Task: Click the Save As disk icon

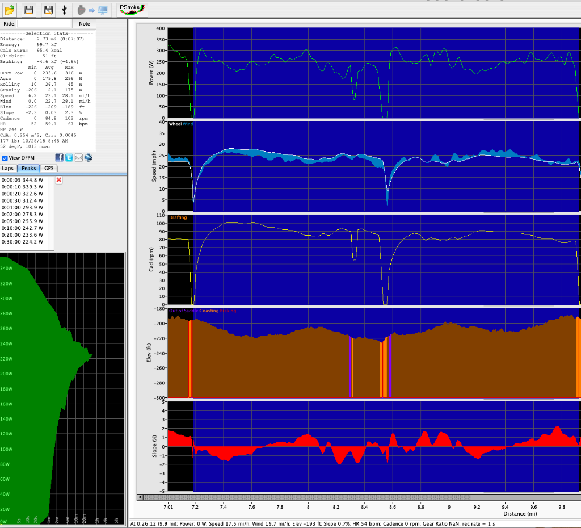Action: [x=48, y=9]
